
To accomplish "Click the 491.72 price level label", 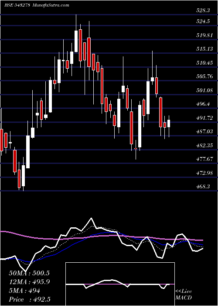I will point(204,118).
